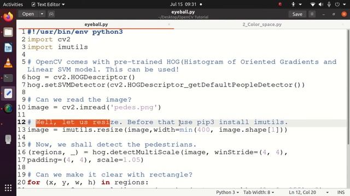
Task: Open the clock Jul 15 09:31 calendar
Action: click(x=183, y=4)
